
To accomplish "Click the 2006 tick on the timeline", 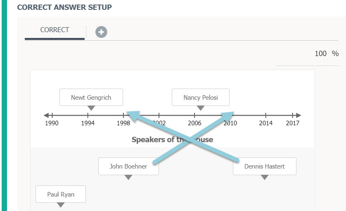I will [x=194, y=115].
